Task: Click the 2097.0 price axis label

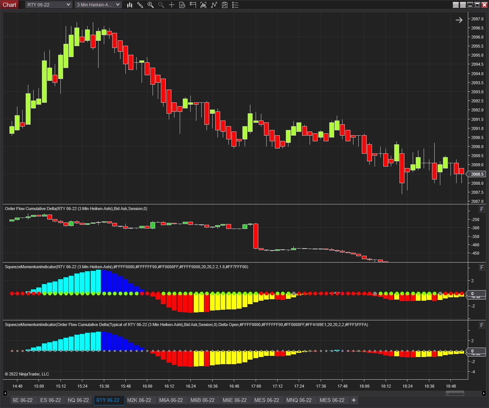Action: 477,19
